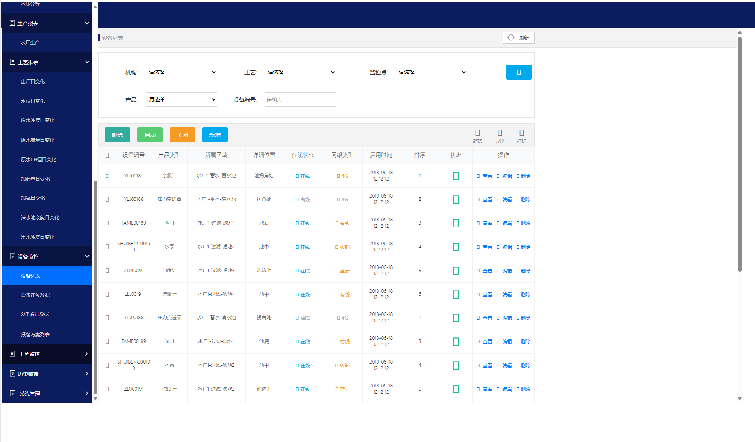Click the sidebar vertical scrollbar thumb
Viewport: 755px width, 442px height.
point(95,287)
